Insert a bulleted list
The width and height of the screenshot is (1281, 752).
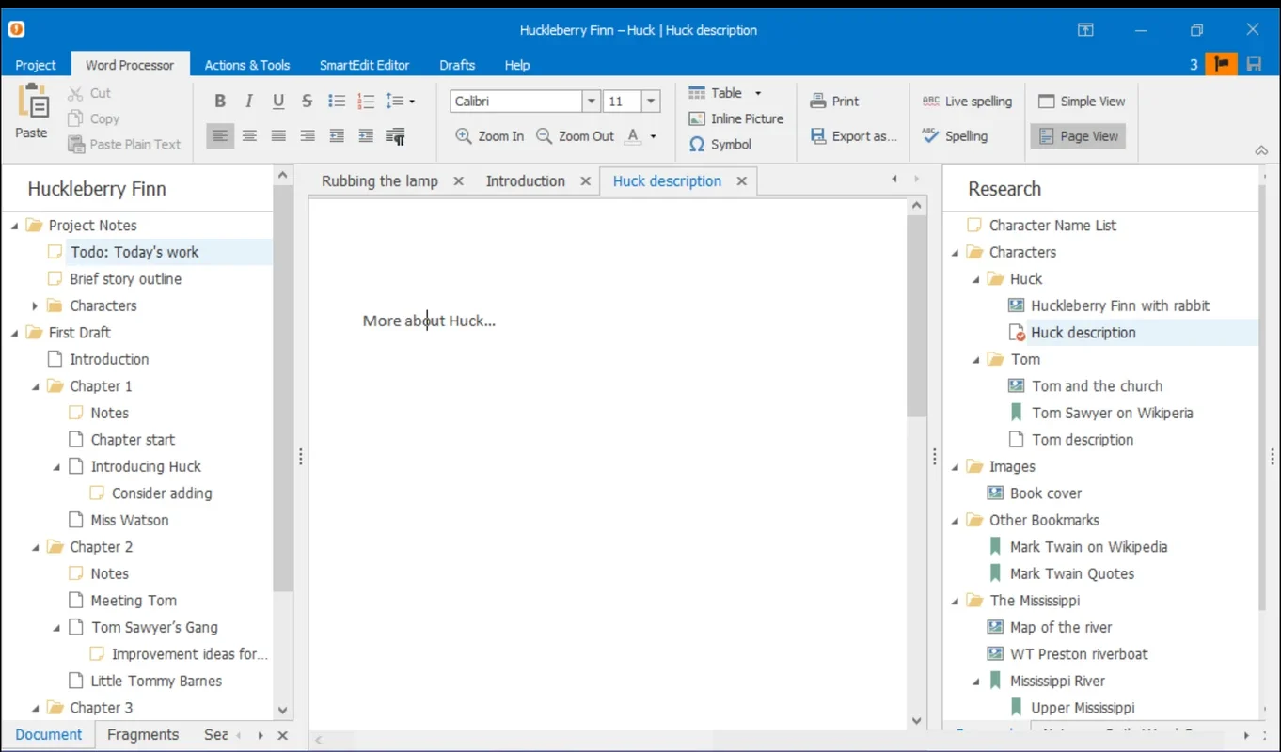[x=337, y=102]
